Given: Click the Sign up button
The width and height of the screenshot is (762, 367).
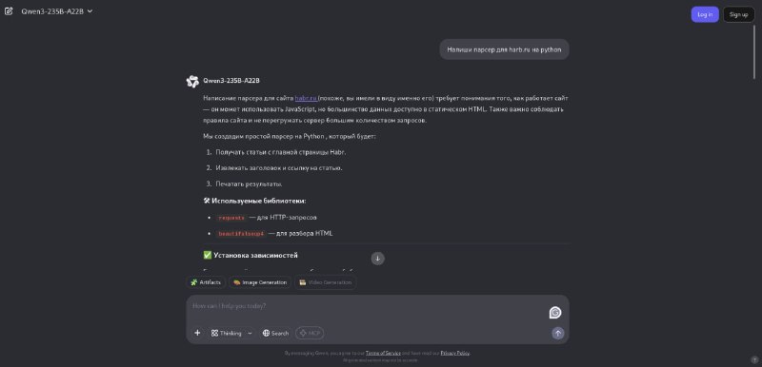Looking at the screenshot, I should tap(739, 14).
